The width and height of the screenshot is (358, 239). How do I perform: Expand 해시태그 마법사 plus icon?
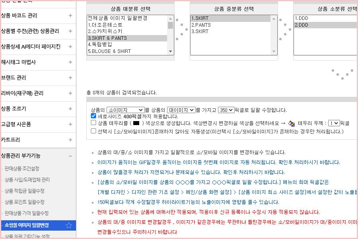[x=70, y=62]
